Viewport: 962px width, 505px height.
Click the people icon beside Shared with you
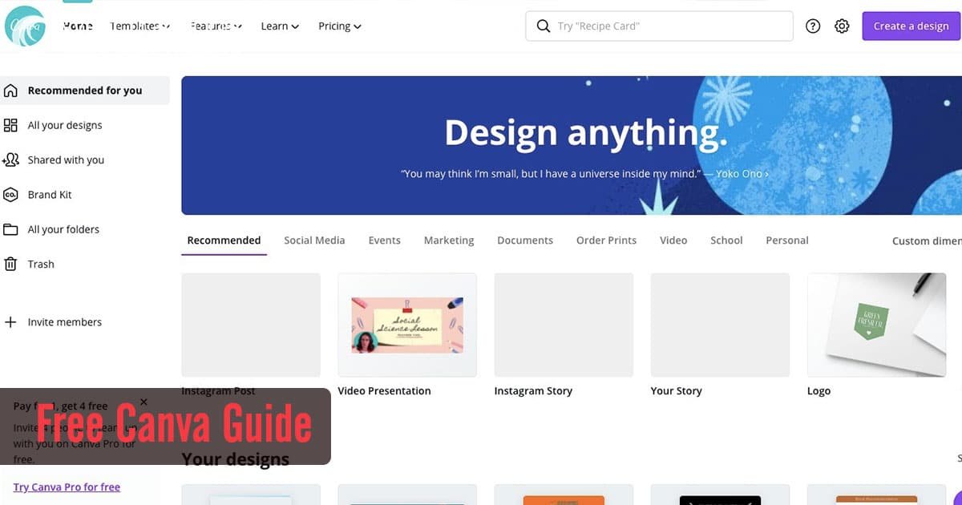(10, 160)
